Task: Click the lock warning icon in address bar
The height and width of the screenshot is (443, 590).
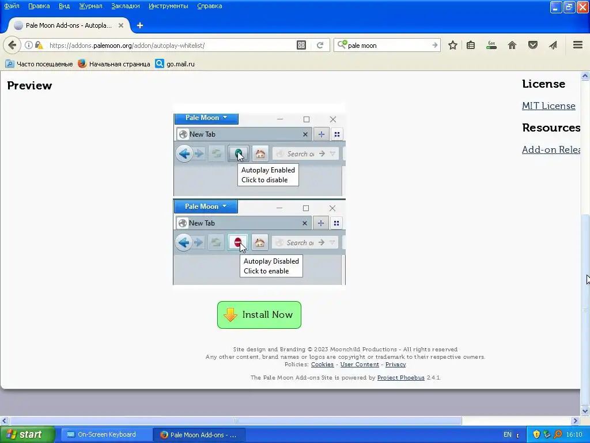Action: point(39,45)
